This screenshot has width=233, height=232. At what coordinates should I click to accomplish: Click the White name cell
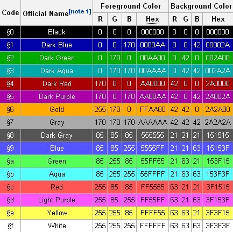[x=57, y=226]
